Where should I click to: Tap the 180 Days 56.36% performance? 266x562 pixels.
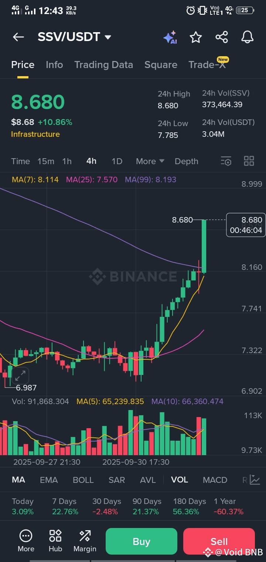(x=190, y=507)
